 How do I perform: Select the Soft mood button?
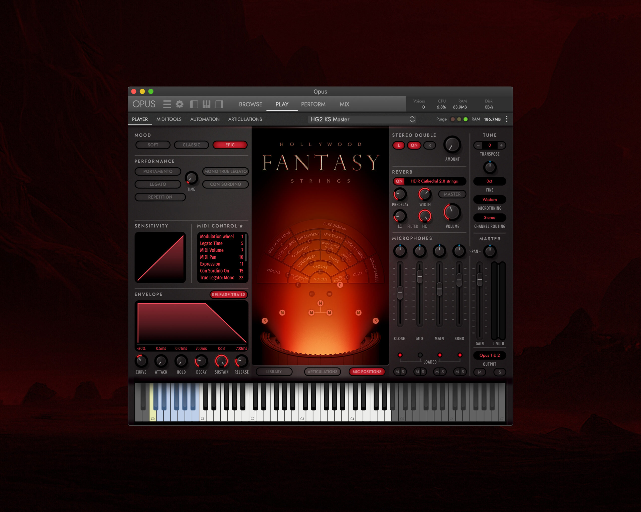(x=153, y=145)
